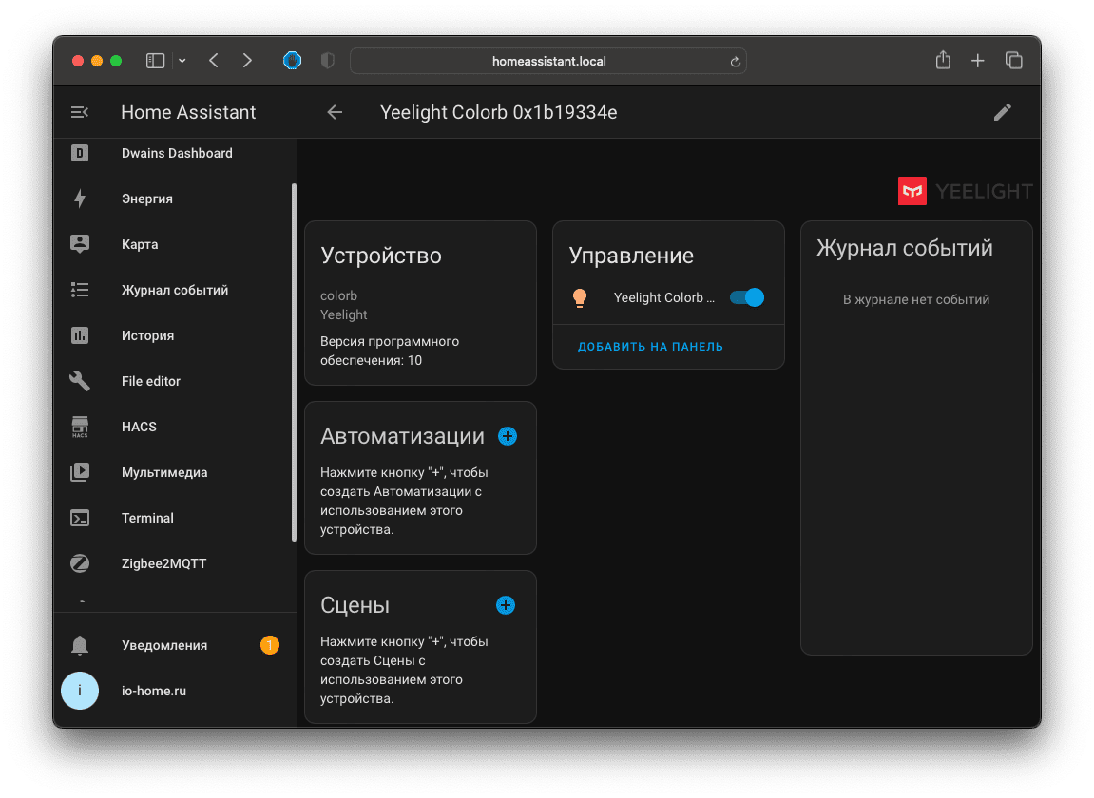Viewport: 1094px width, 798px height.
Task: Expand the Safari sidebar dropdown chevron
Action: tap(182, 61)
